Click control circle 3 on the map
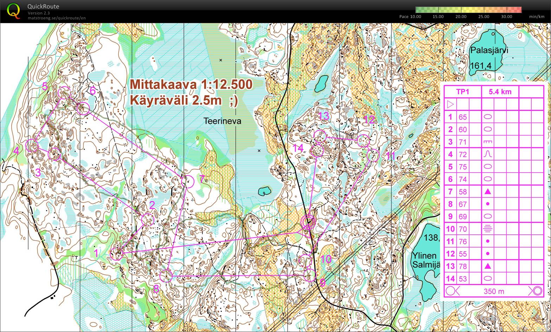Image resolution: width=551 pixels, height=332 pixels. tap(55, 154)
